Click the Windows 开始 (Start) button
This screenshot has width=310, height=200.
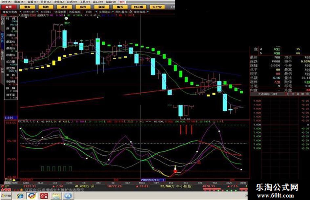click(7, 196)
